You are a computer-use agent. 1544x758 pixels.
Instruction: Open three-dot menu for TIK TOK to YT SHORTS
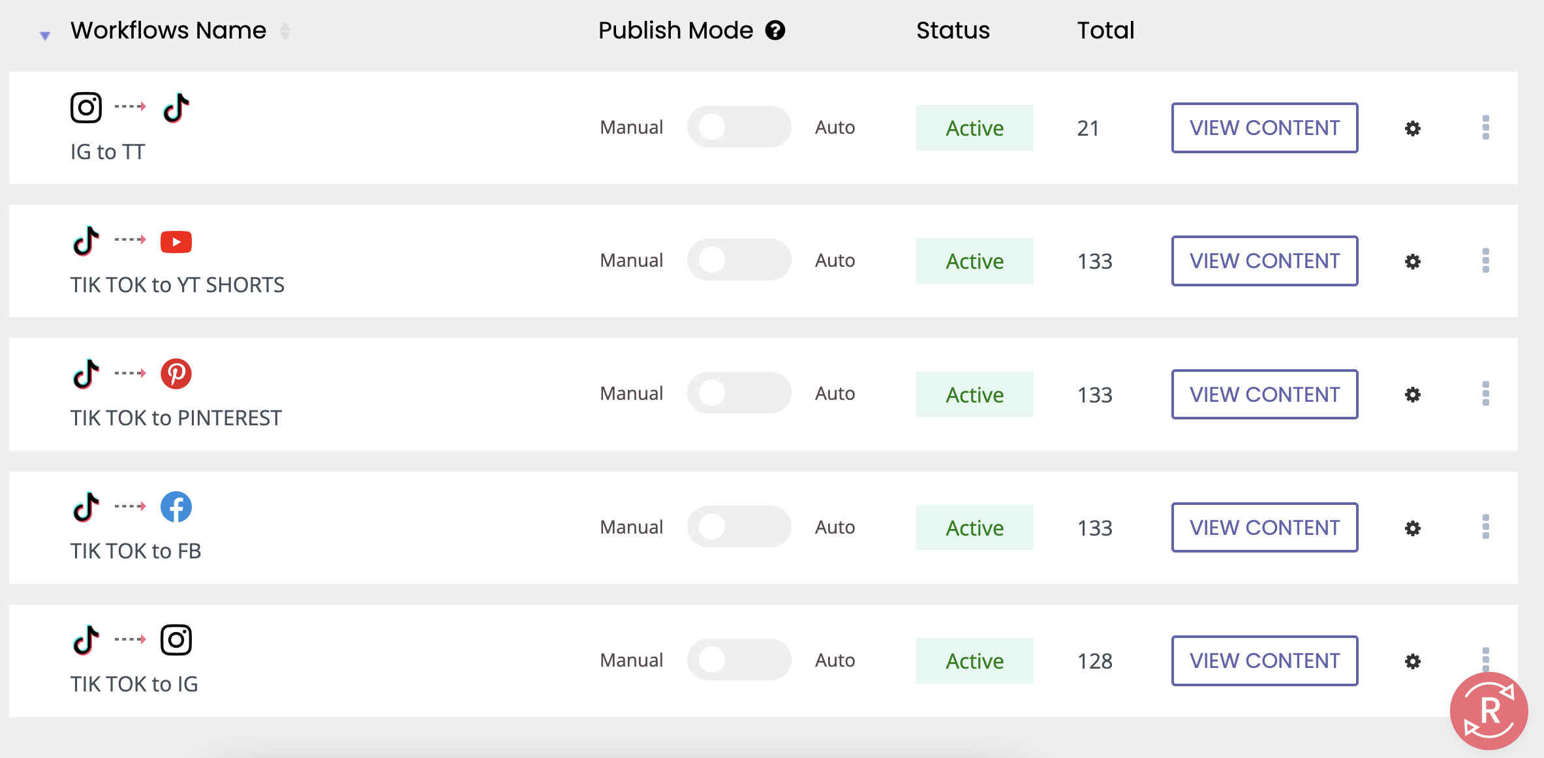[1485, 260]
